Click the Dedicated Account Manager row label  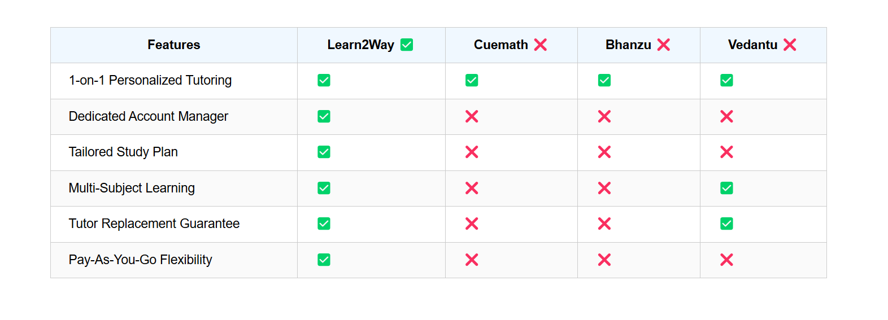(x=149, y=116)
